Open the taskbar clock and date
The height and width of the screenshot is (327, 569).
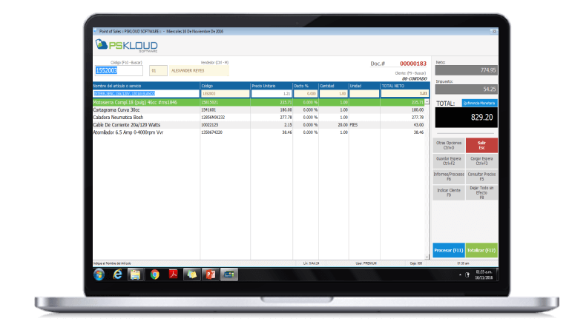pyautogui.click(x=484, y=274)
